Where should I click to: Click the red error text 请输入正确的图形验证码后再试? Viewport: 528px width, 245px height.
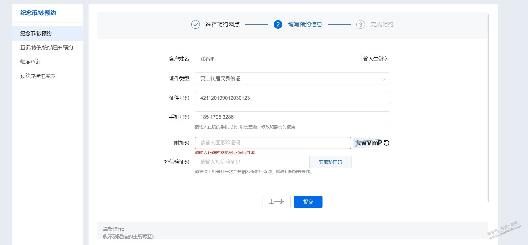click(x=225, y=153)
